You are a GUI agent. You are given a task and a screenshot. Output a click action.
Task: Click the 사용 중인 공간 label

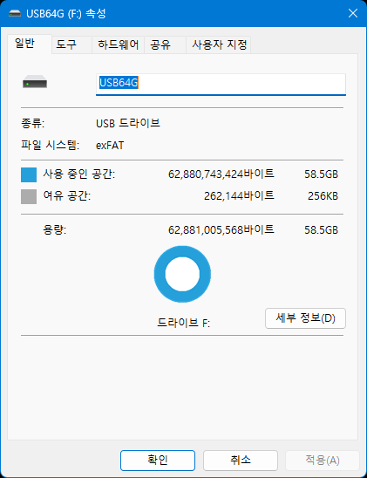coord(78,174)
